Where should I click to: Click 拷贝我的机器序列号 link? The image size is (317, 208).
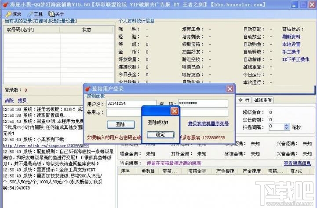(x=208, y=123)
